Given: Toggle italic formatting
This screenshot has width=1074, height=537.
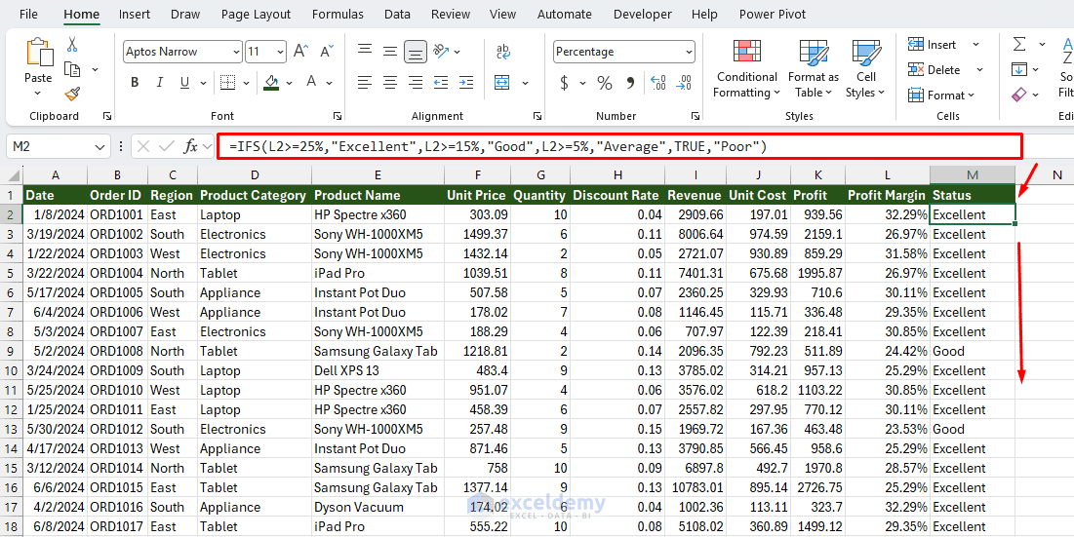Looking at the screenshot, I should point(160,83).
